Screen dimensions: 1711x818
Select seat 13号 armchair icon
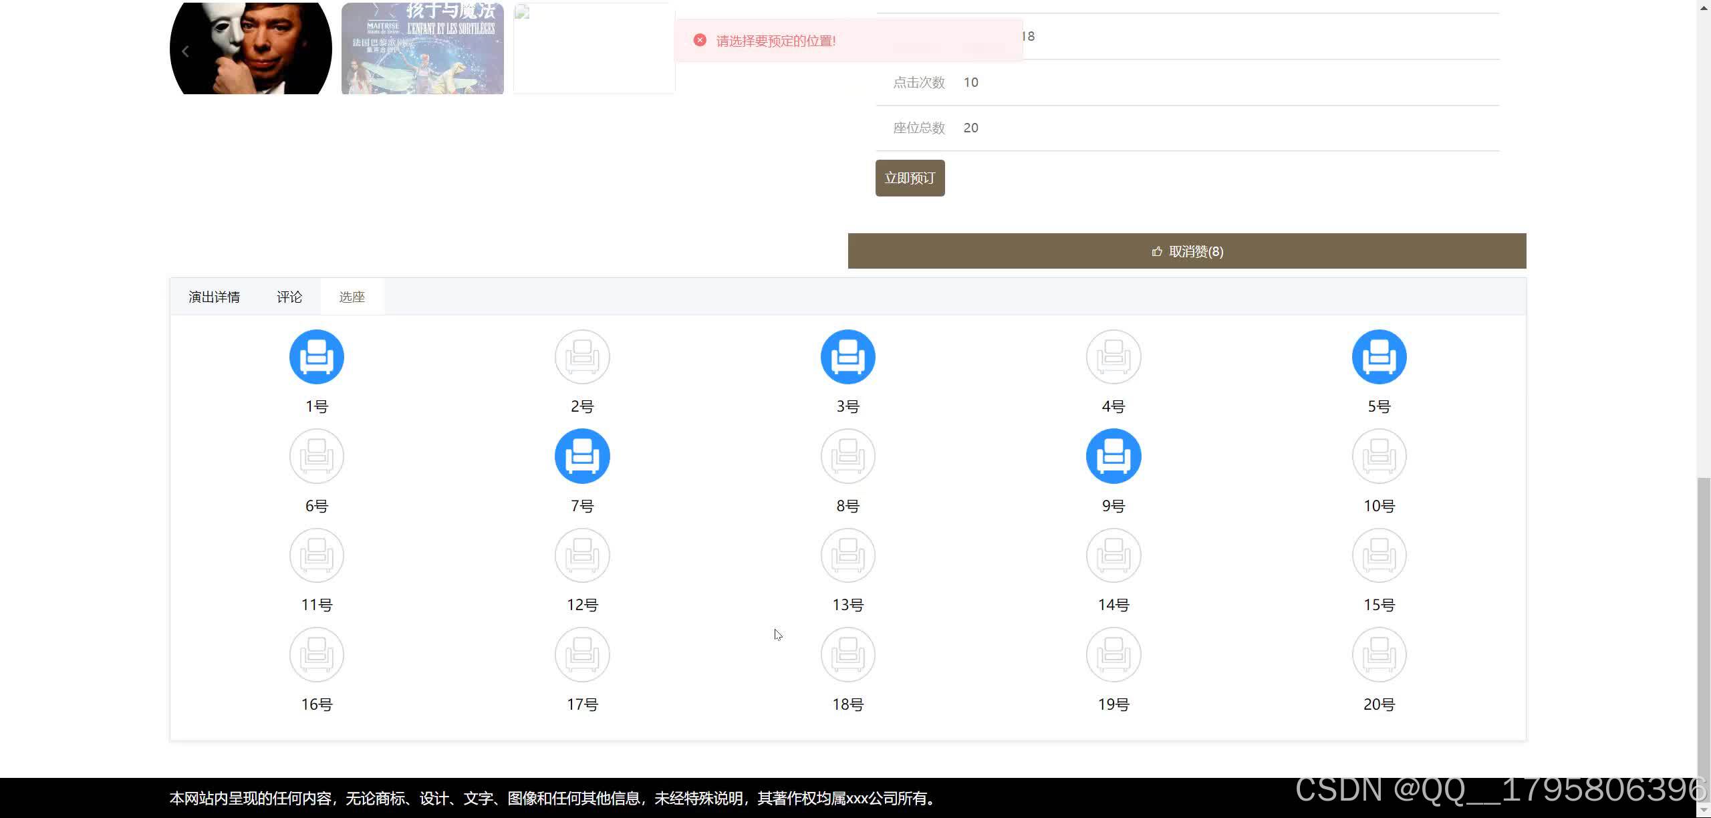(847, 555)
